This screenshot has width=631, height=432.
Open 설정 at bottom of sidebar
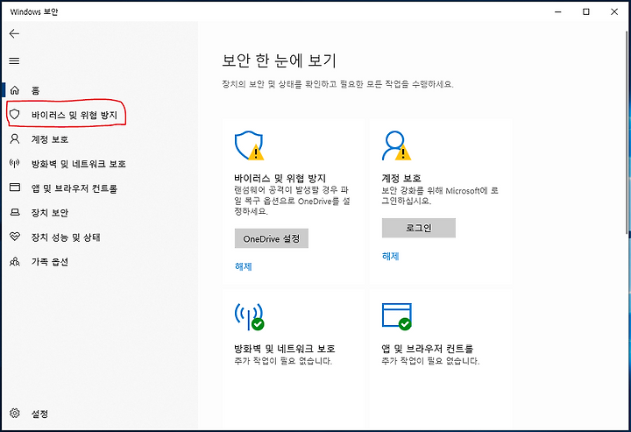coord(39,414)
